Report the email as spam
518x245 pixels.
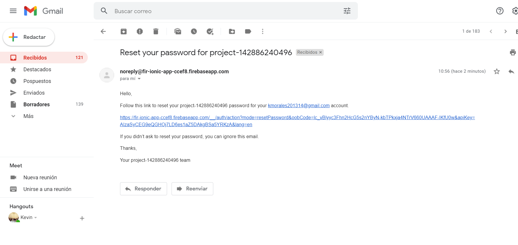coord(140,31)
